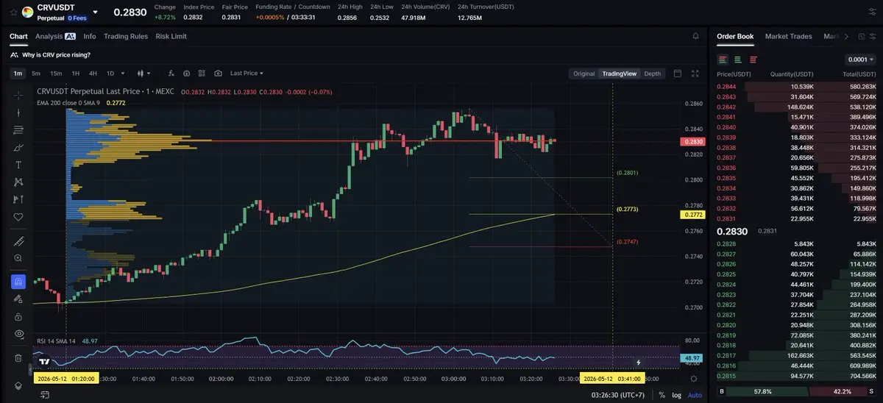
Task: Select the Order Book tab
Action: [735, 36]
